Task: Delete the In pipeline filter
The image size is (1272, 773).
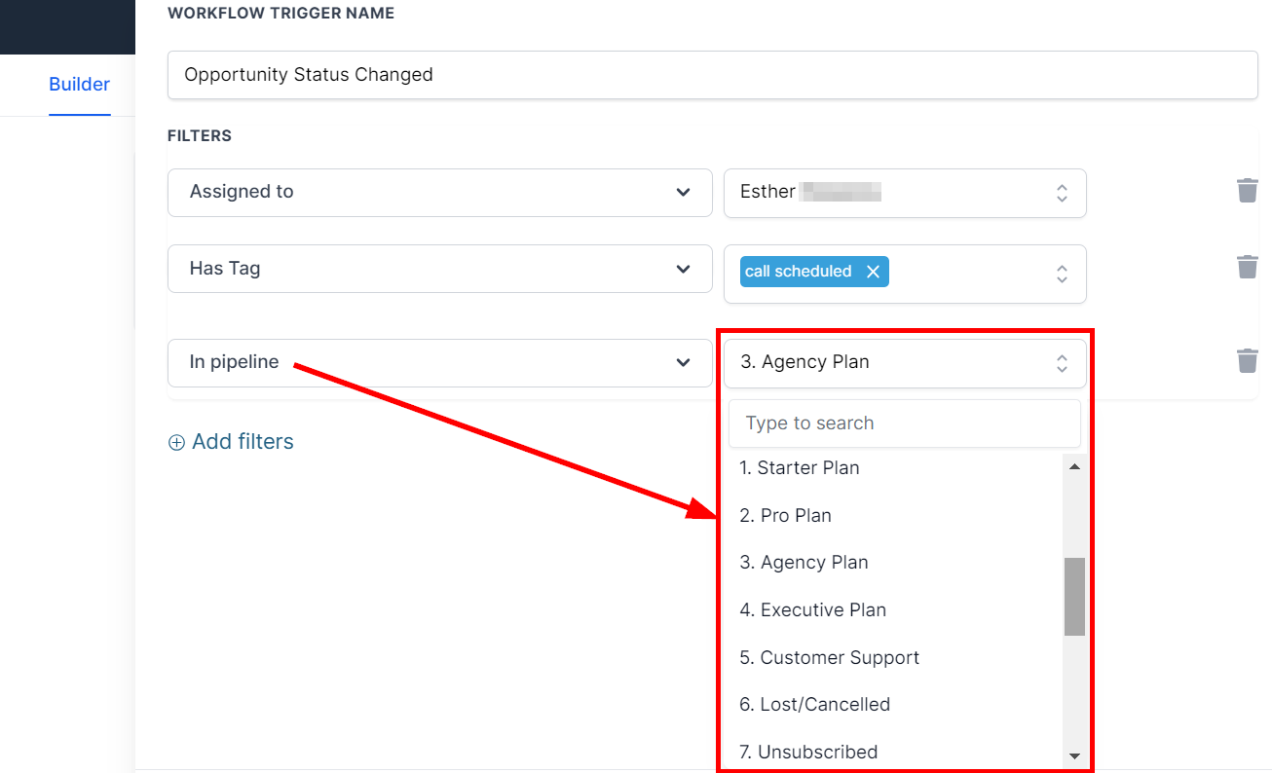Action: 1247,361
